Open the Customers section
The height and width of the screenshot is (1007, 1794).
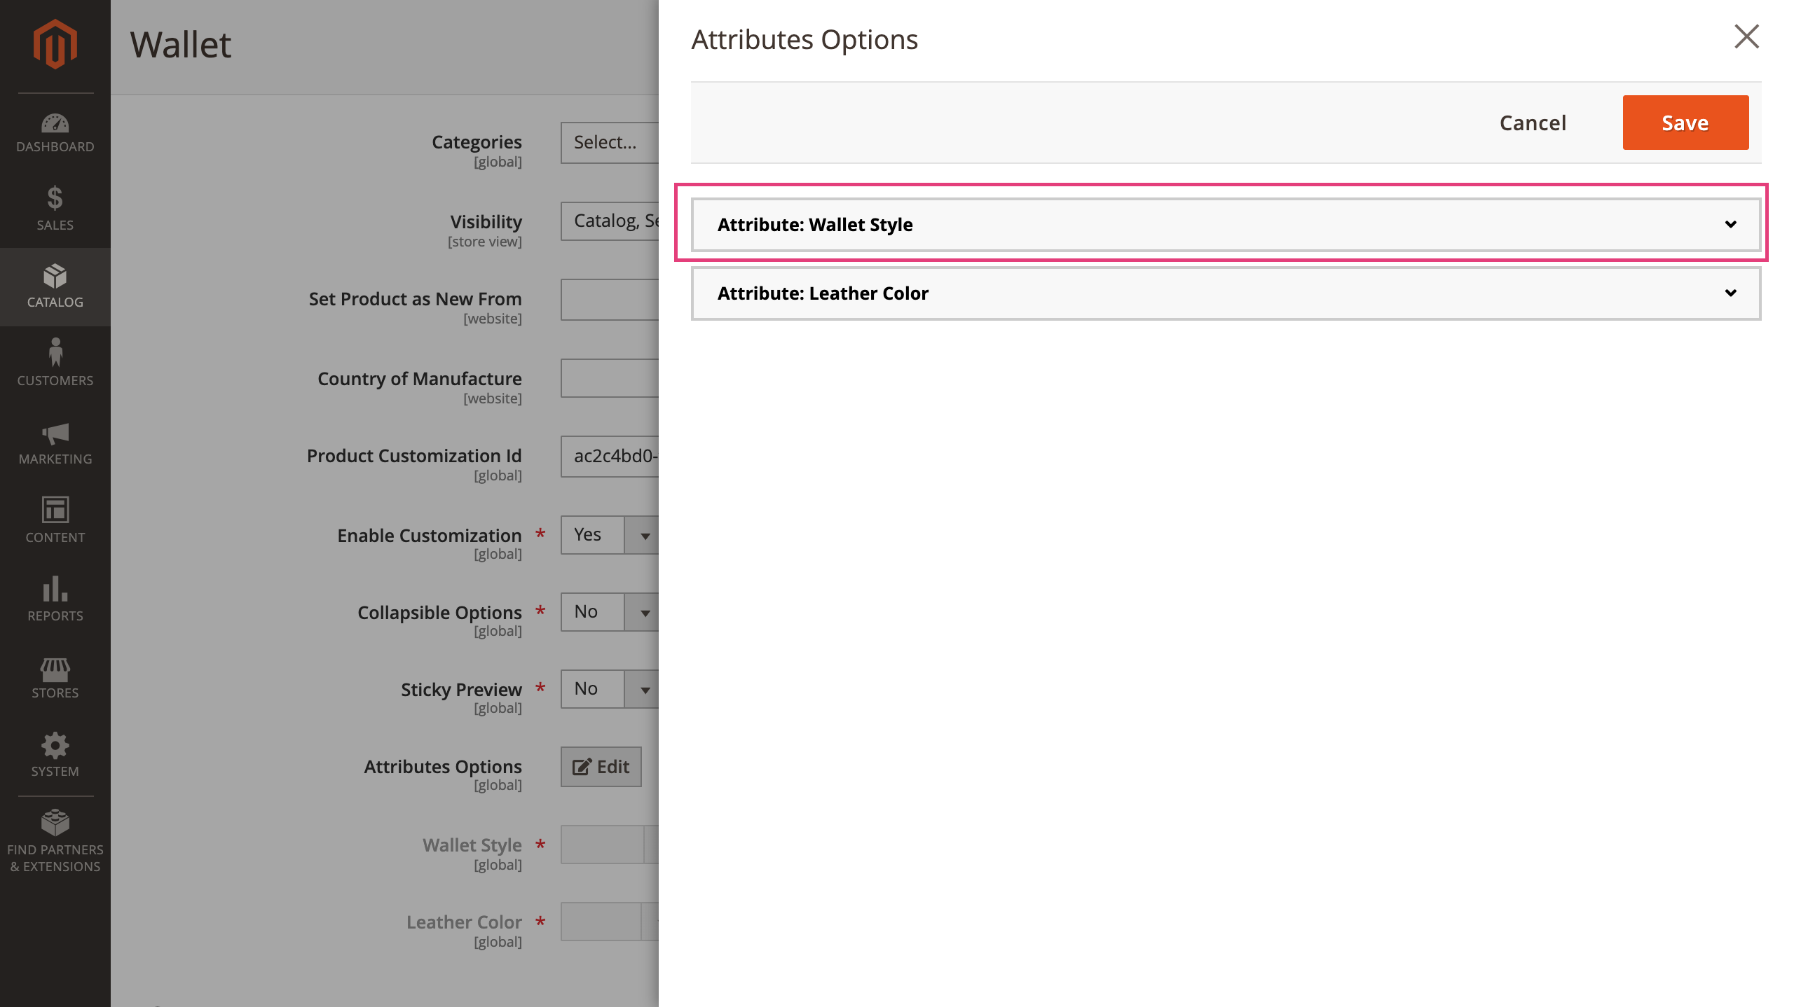pos(55,364)
